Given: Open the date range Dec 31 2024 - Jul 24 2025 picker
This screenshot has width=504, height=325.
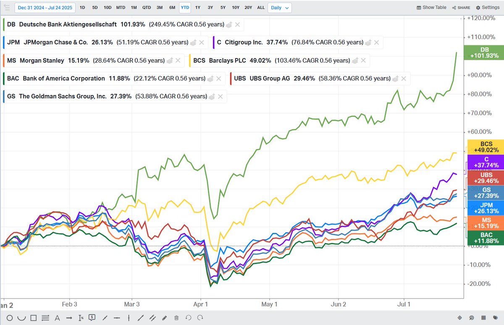Looking at the screenshot, I should [45, 8].
